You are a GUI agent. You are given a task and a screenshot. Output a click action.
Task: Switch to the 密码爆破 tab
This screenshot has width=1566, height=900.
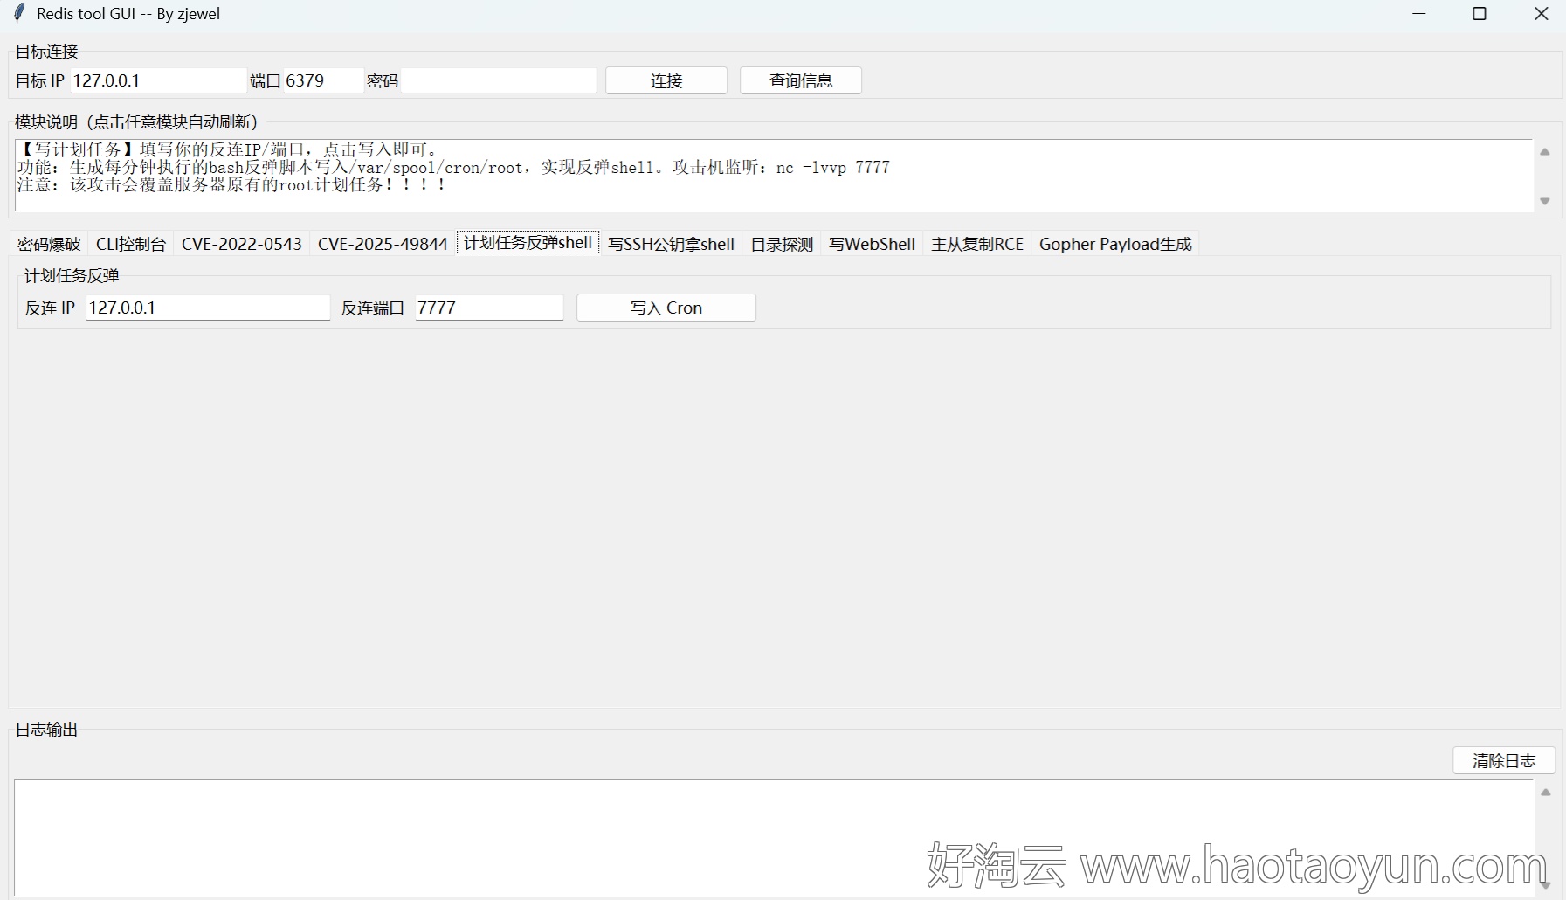[49, 244]
